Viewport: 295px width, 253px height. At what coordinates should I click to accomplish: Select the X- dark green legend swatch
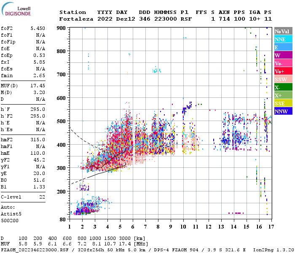point(283,87)
